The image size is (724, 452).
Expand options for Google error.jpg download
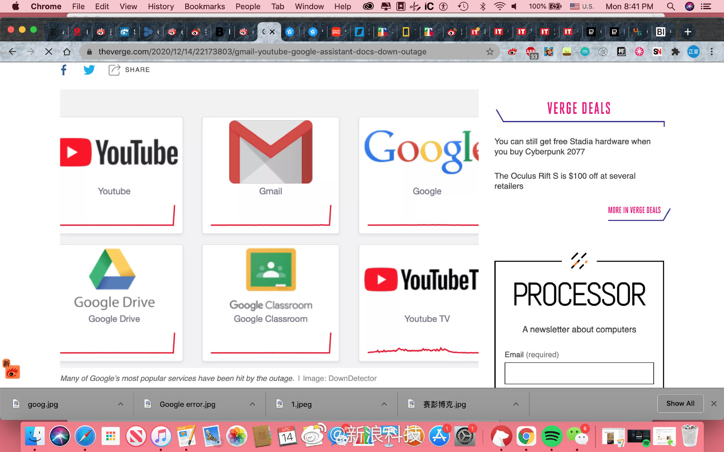[252, 404]
